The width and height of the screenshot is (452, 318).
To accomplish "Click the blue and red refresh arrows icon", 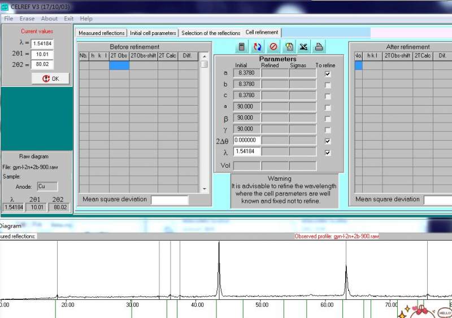I will [257, 47].
